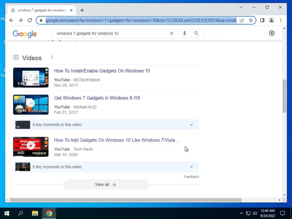Open the Windows notification center

click(x=283, y=213)
